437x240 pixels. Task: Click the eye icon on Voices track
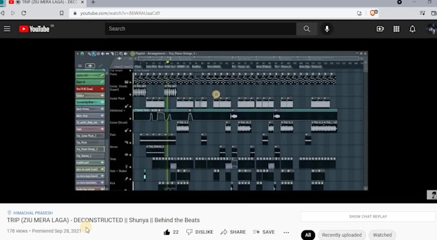click(126, 154)
